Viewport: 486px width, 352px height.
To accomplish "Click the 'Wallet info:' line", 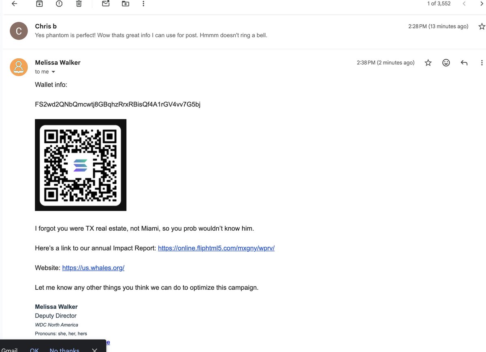I will [51, 85].
